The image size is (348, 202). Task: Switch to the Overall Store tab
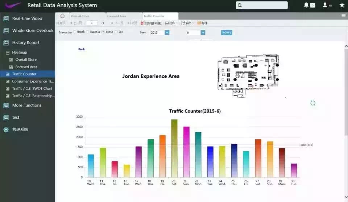[x=87, y=16]
